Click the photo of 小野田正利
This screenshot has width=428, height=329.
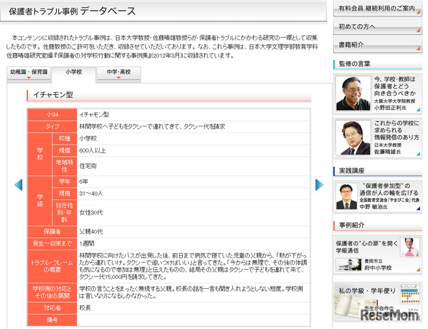point(354,93)
